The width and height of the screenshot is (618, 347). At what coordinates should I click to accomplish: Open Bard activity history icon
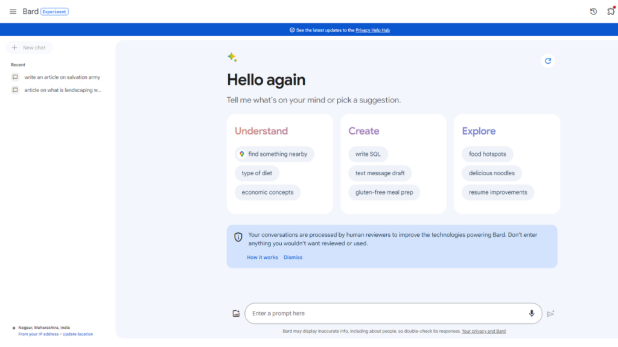coord(593,12)
